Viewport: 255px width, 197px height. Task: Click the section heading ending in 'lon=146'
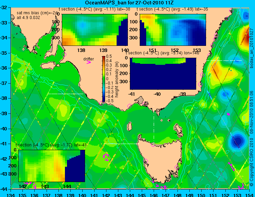click(163, 53)
